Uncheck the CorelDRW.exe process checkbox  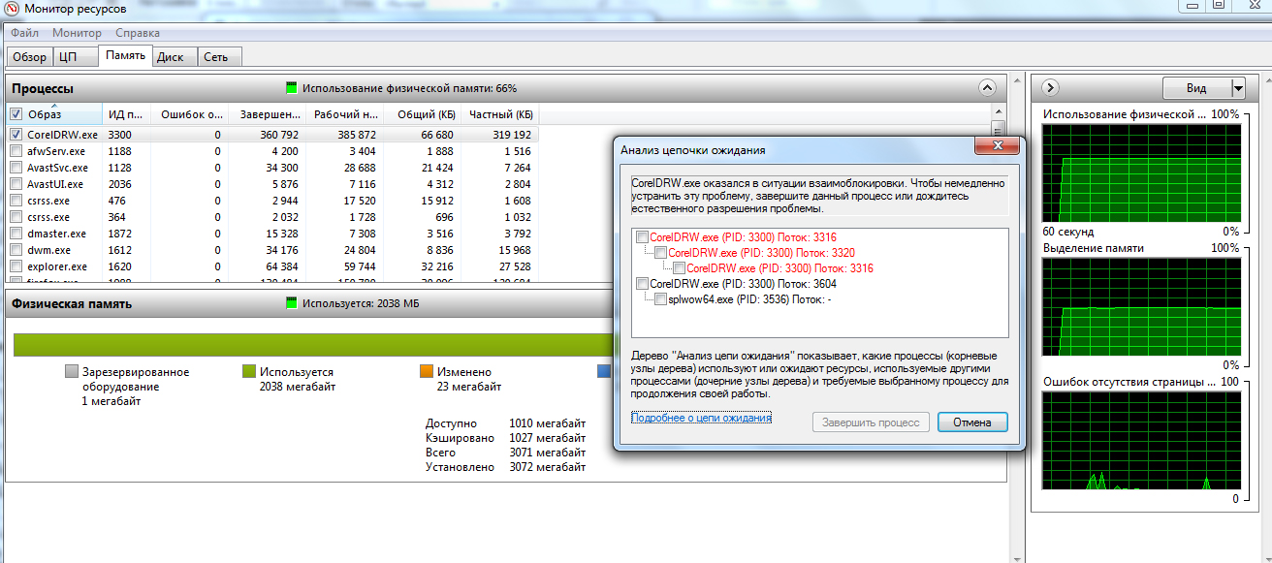[x=16, y=135]
